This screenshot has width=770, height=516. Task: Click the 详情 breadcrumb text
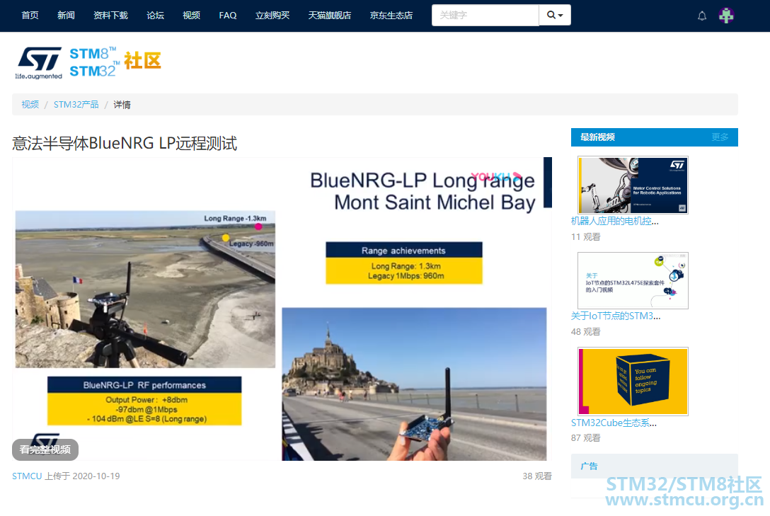coord(122,105)
